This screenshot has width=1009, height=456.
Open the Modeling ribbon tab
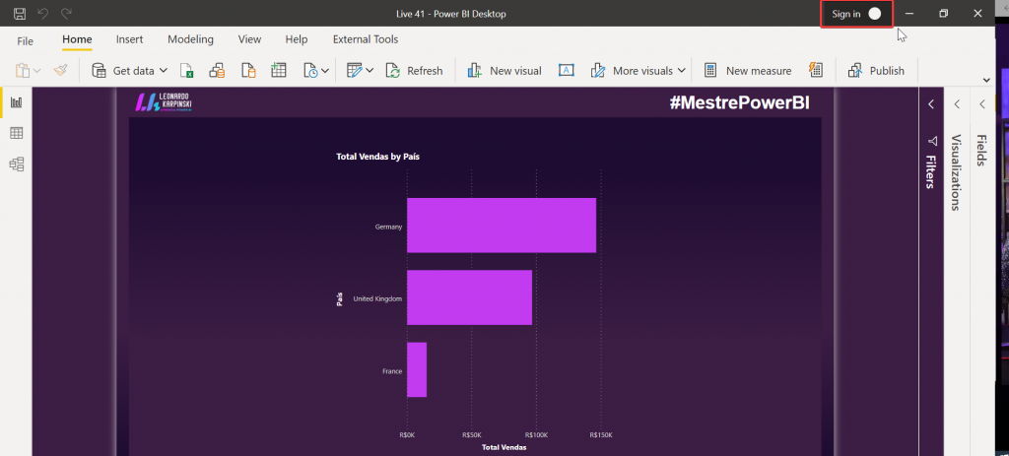coord(190,39)
